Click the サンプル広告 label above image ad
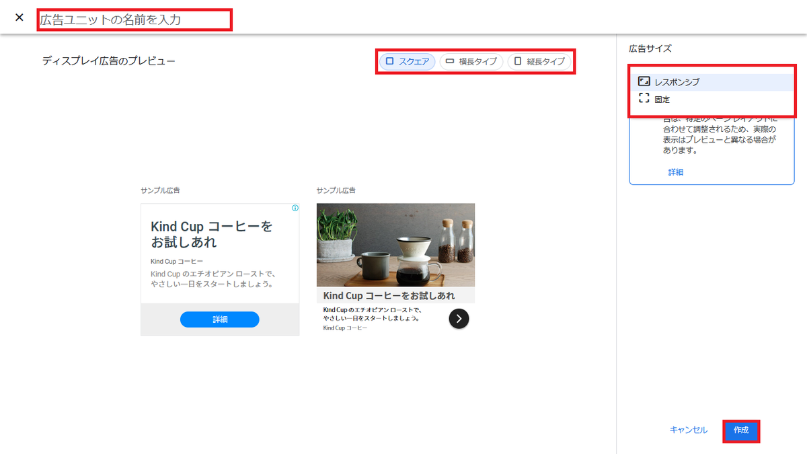 coord(336,190)
